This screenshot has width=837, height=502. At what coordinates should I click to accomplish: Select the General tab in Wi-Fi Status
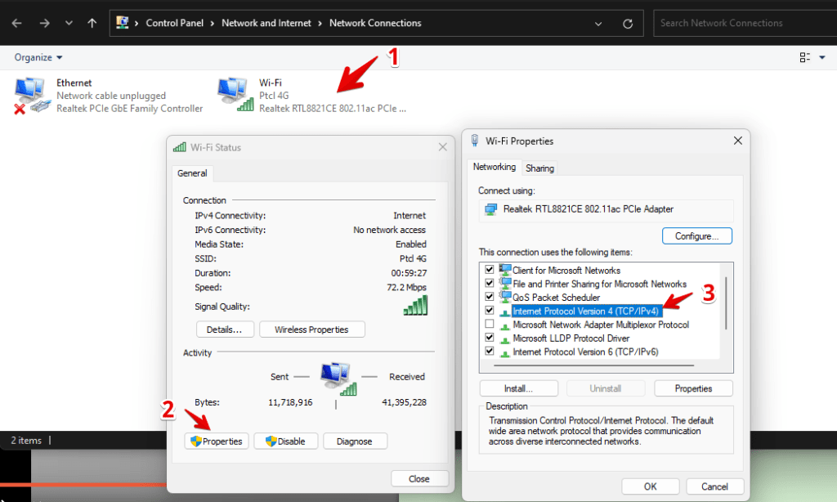pyautogui.click(x=192, y=173)
